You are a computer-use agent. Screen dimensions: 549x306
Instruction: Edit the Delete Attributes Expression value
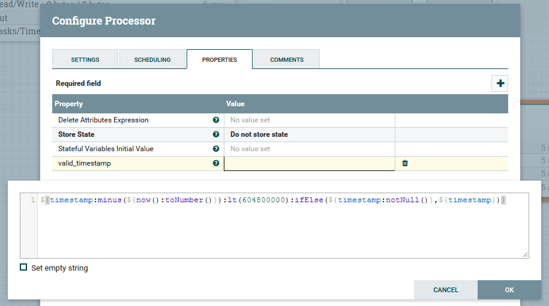[x=310, y=120]
